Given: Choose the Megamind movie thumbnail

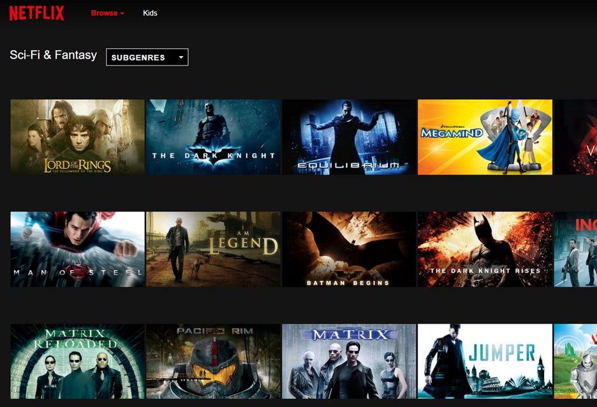Looking at the screenshot, I should [485, 137].
